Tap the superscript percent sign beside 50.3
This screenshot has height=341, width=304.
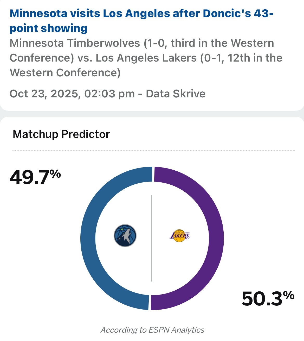(289, 295)
